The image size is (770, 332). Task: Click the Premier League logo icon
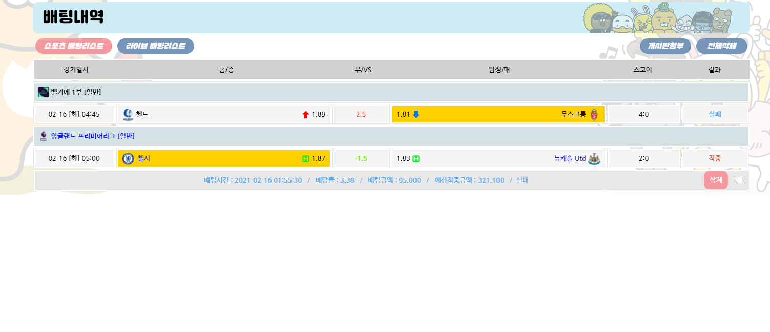44,136
